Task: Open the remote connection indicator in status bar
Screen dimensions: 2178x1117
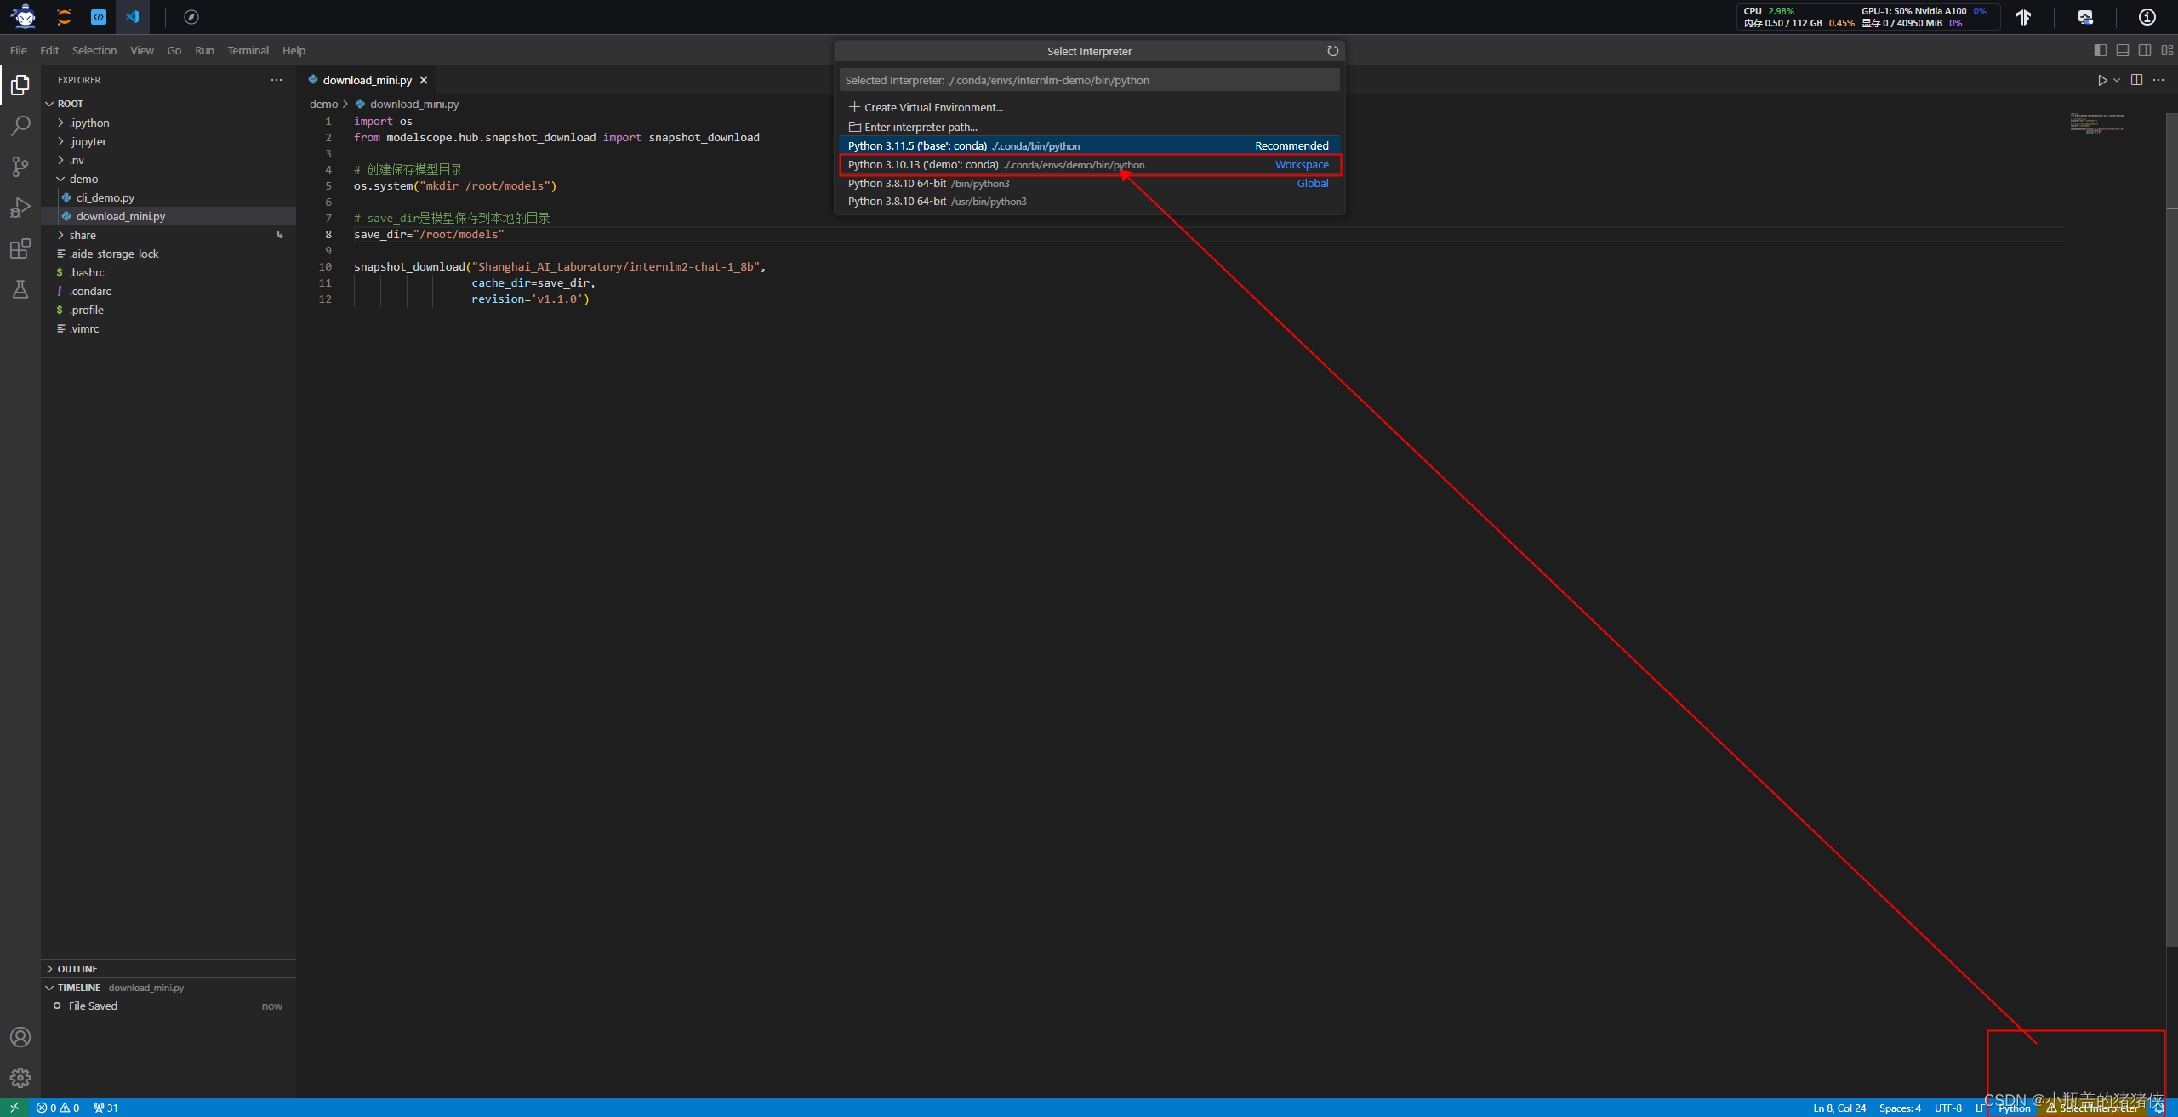Action: coord(14,1108)
